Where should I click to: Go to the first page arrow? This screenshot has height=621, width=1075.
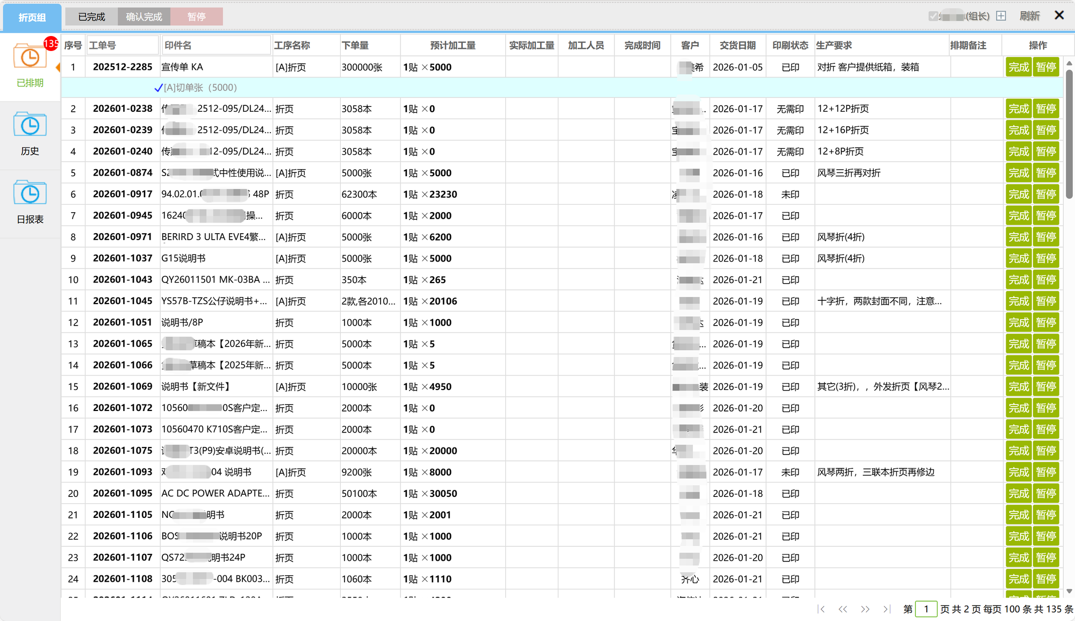click(x=821, y=609)
